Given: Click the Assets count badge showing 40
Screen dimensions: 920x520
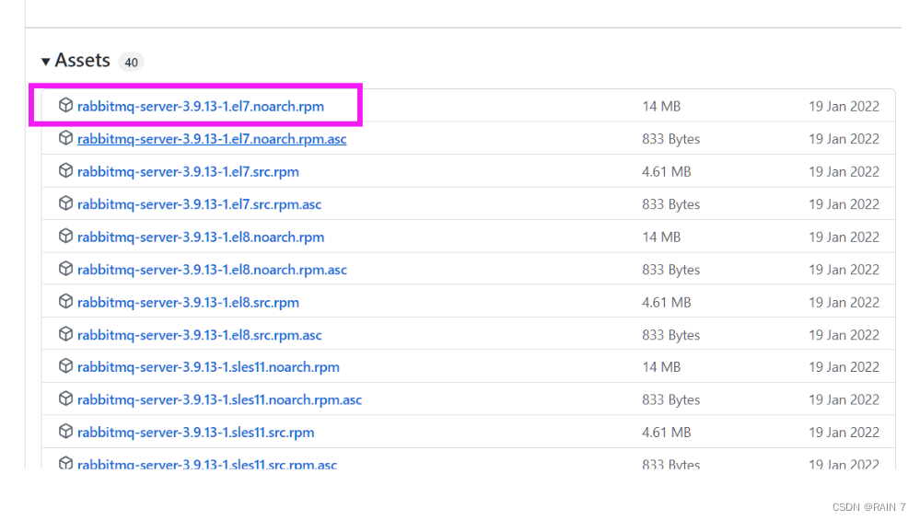Looking at the screenshot, I should pos(131,63).
